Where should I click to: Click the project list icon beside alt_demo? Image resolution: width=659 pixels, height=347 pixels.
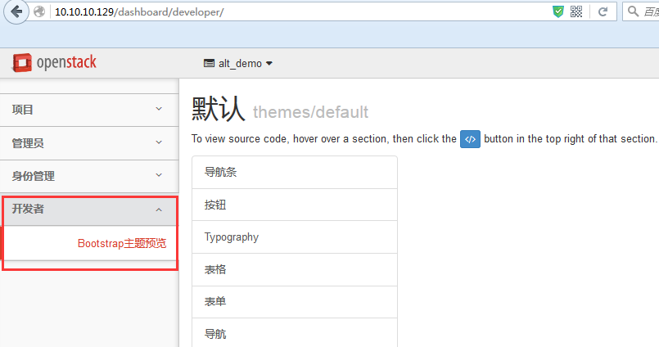coord(209,64)
